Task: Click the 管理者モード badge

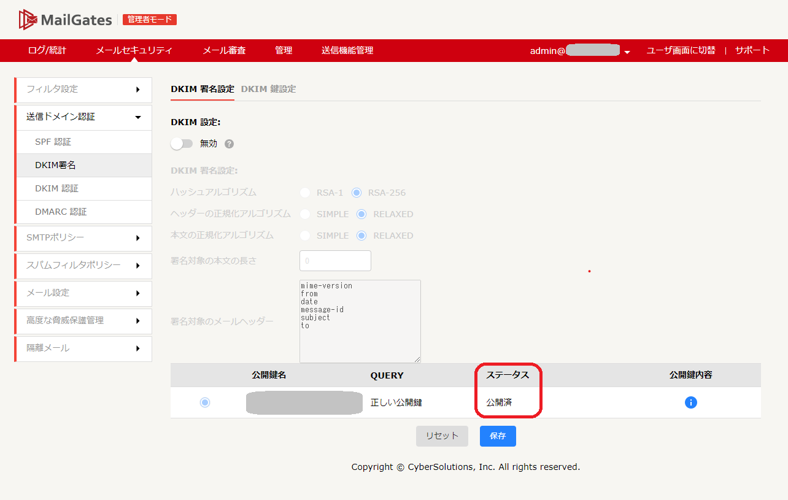Action: tap(150, 20)
